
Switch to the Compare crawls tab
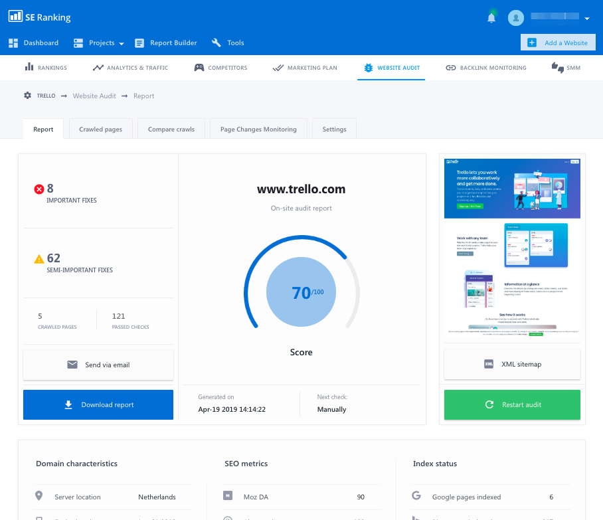(171, 129)
